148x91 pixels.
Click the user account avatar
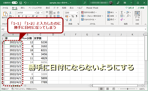click(x=111, y=3)
